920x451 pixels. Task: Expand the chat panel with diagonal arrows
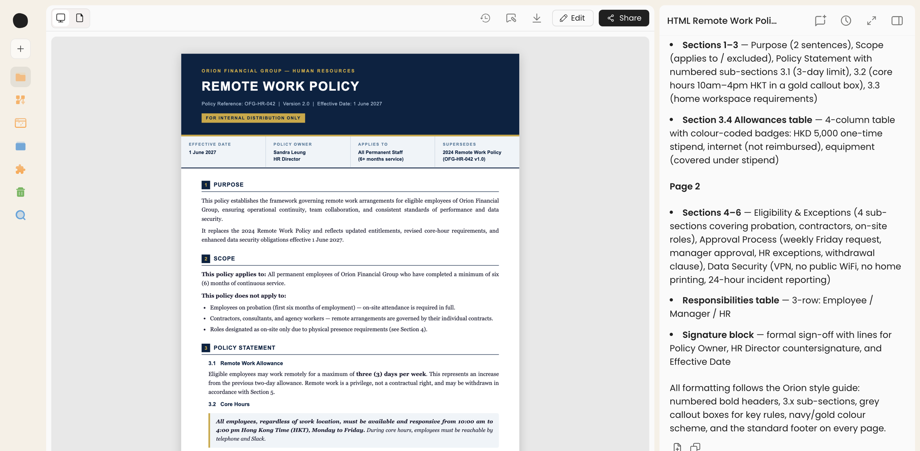[x=871, y=20]
